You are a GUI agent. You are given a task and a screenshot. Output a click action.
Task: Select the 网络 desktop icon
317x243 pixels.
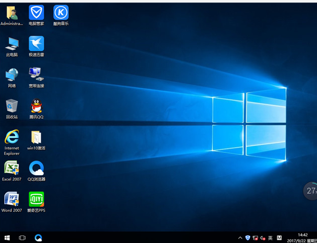click(12, 75)
